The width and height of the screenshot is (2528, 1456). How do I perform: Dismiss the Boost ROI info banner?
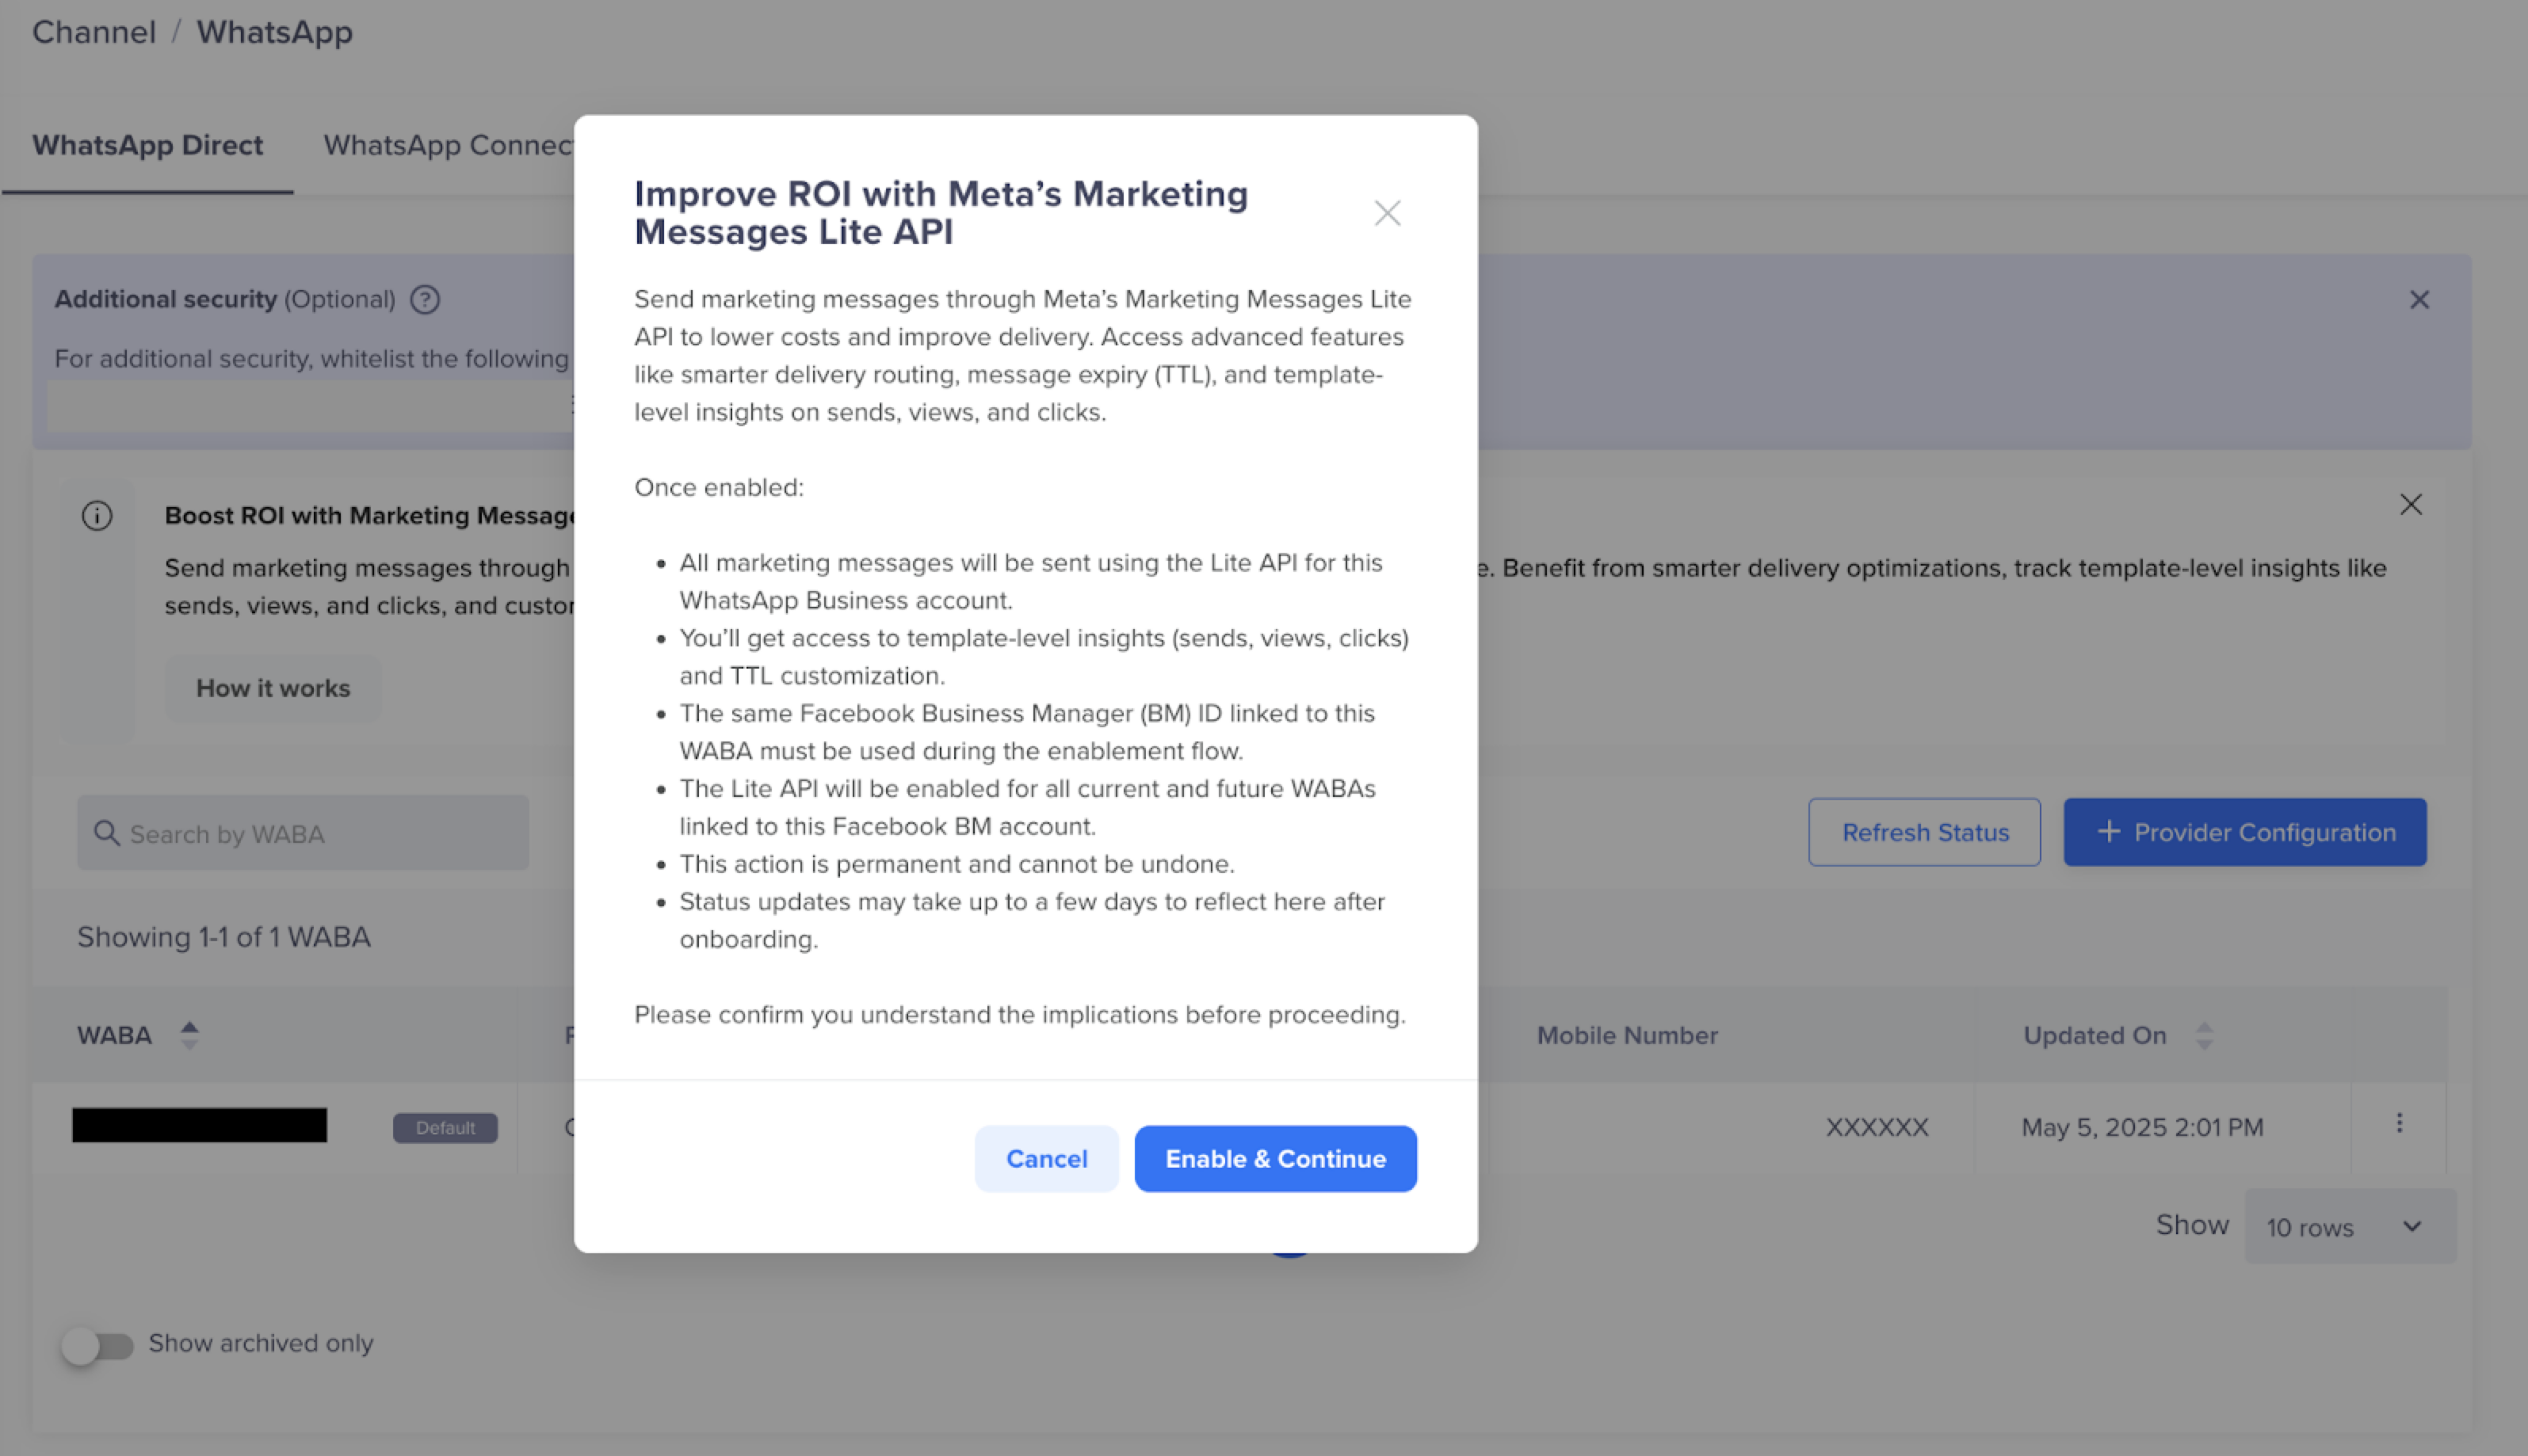coord(2410,504)
